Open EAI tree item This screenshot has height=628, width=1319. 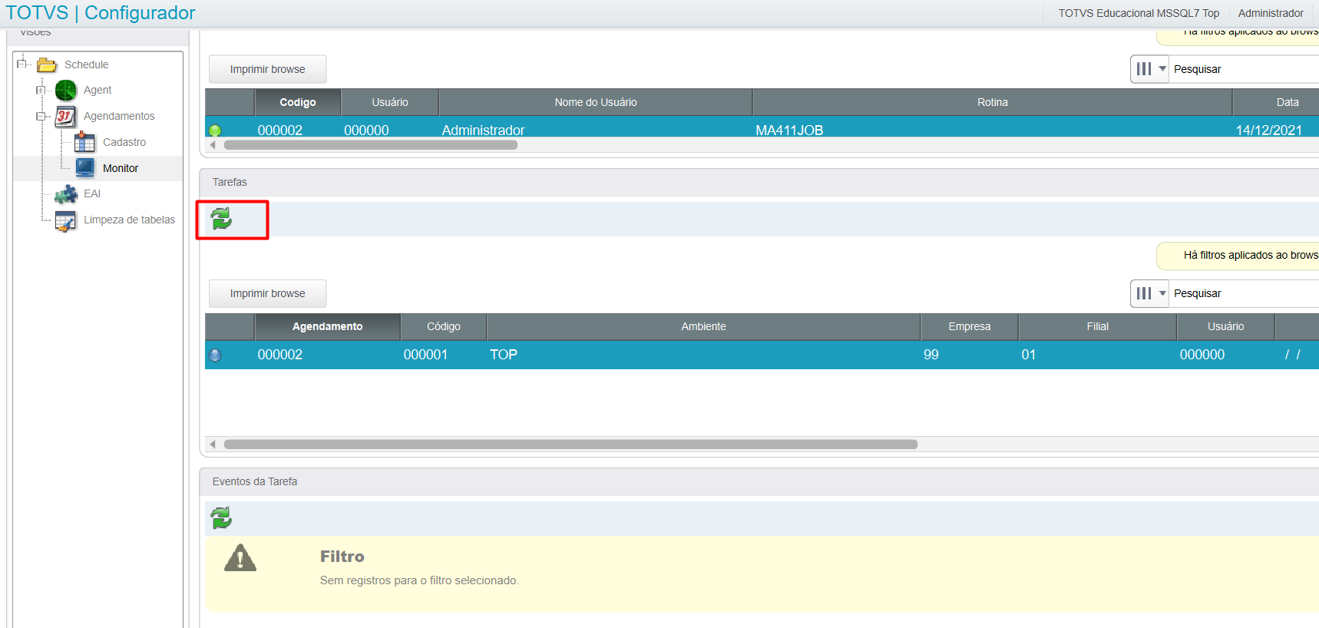pos(92,193)
